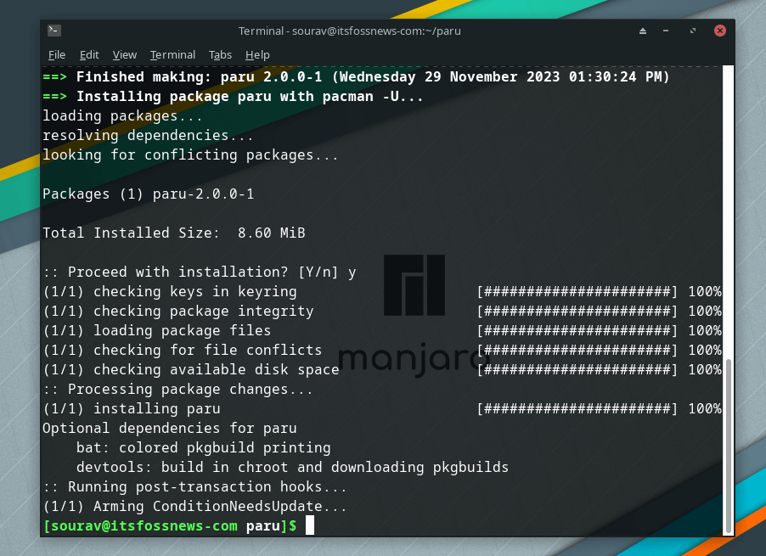Click the 'installing paru' progress bar
Screen dimensions: 766x556
click(577, 408)
